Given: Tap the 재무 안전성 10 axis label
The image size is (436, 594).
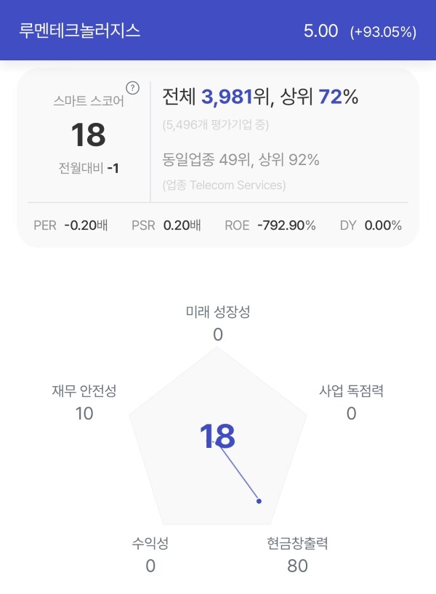Looking at the screenshot, I should (x=84, y=402).
